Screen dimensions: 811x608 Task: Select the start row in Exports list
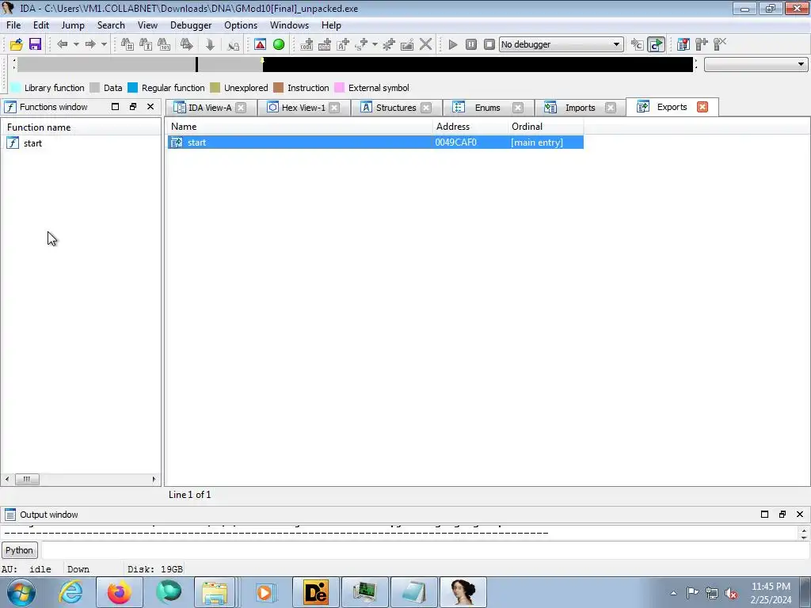375,142
